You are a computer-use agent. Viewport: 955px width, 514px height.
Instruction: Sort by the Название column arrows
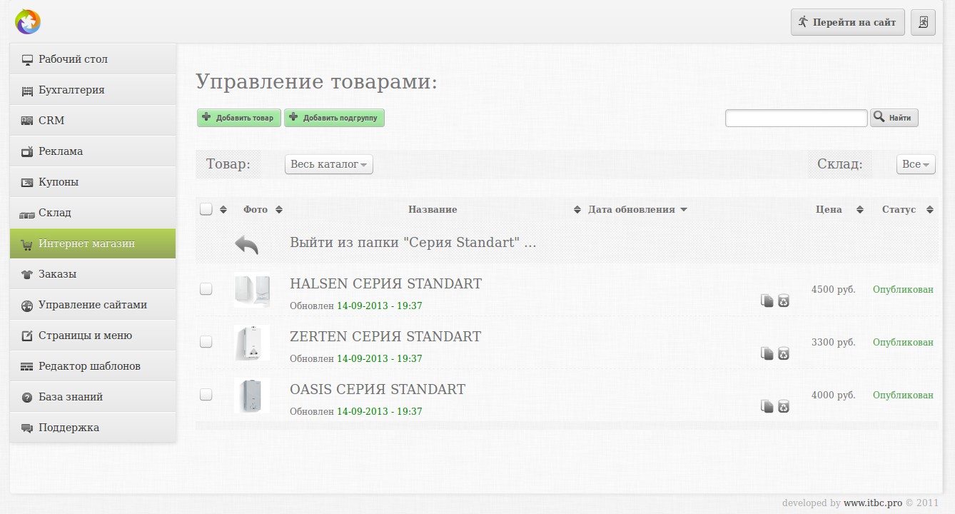[x=577, y=209]
